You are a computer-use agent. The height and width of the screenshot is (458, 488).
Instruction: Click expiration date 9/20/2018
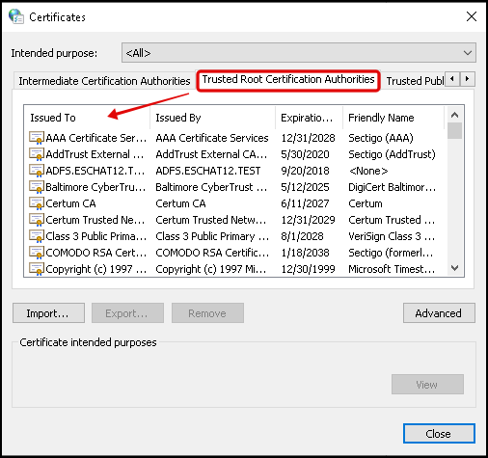(x=305, y=171)
